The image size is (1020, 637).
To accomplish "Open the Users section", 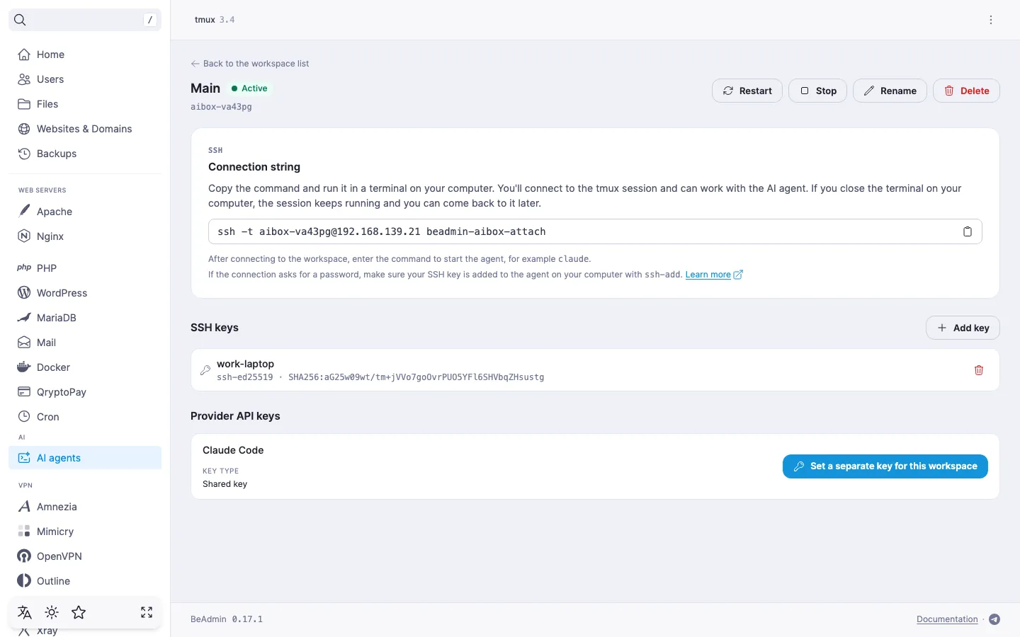I will tap(85, 79).
